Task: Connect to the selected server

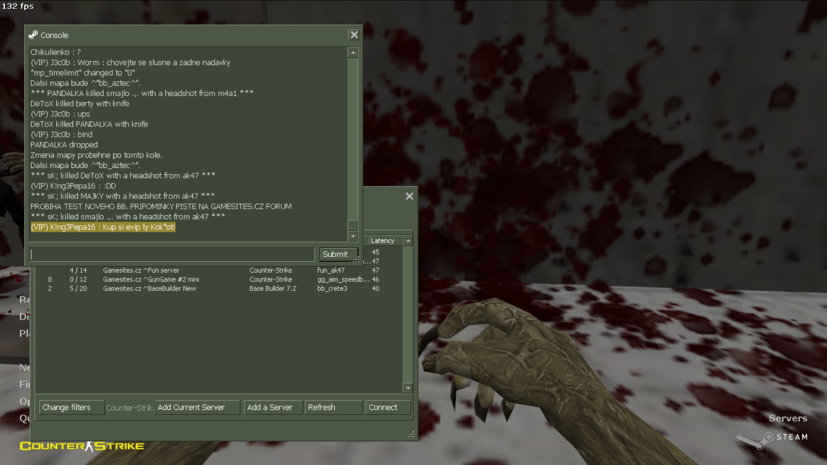Action: (x=388, y=407)
